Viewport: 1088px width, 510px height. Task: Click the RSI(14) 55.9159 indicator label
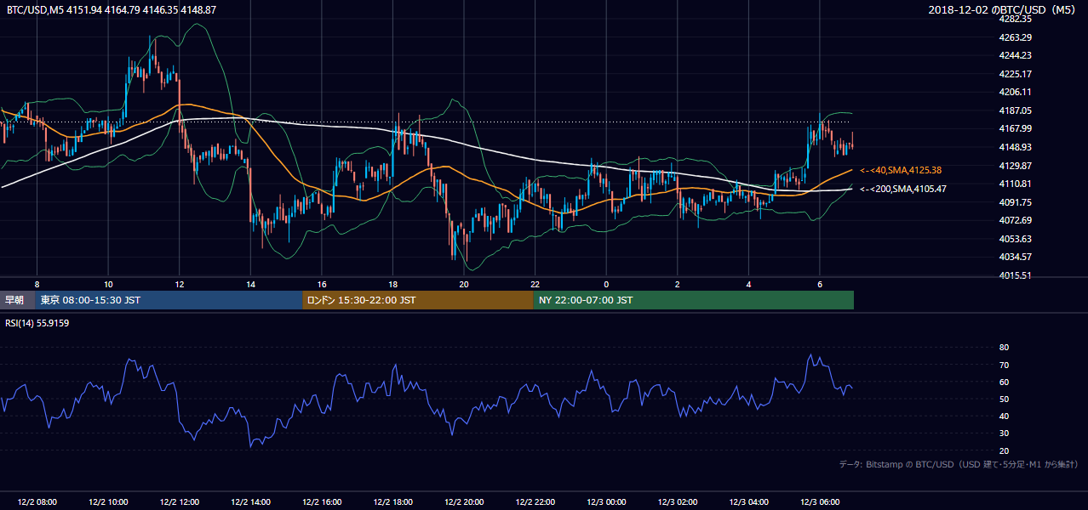click(x=38, y=323)
